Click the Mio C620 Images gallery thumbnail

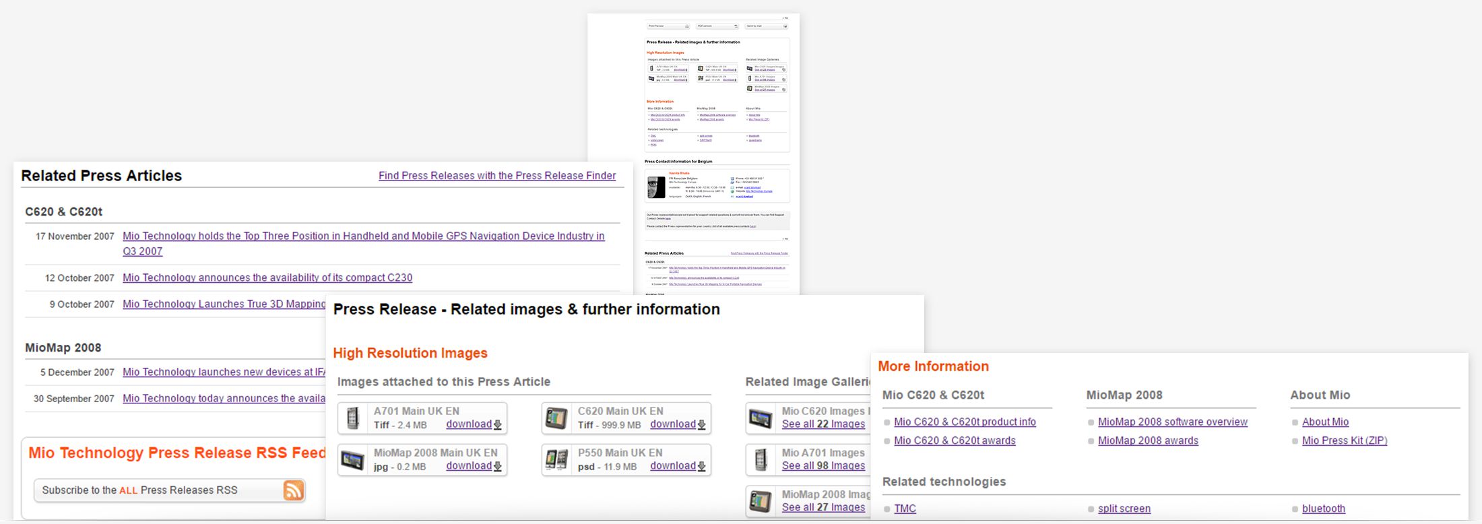[761, 418]
